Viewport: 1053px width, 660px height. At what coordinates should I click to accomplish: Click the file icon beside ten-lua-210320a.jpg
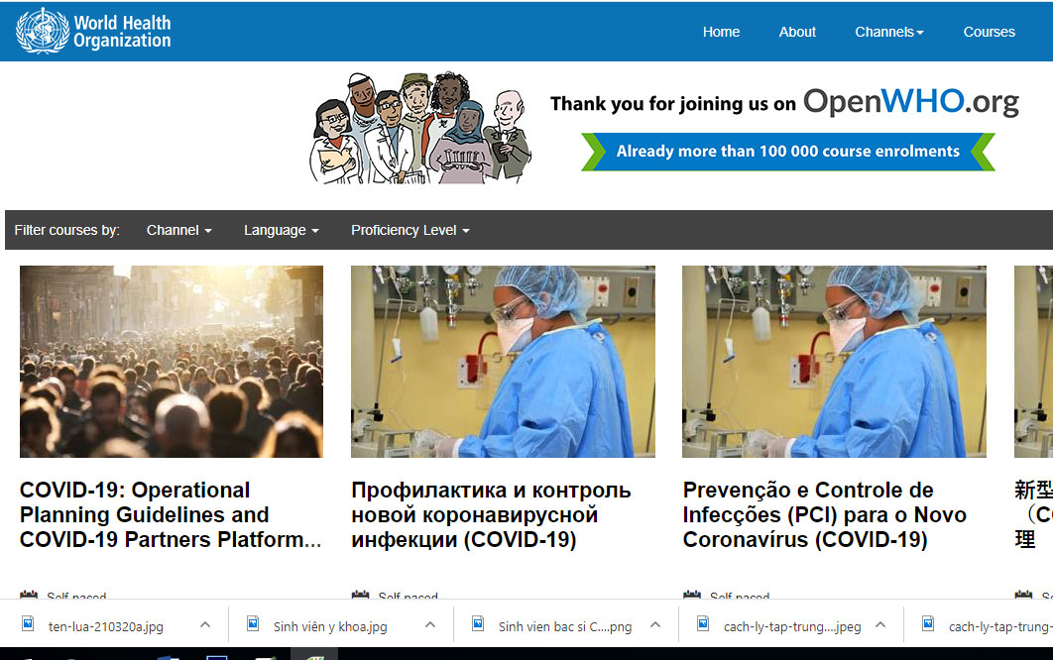click(28, 623)
